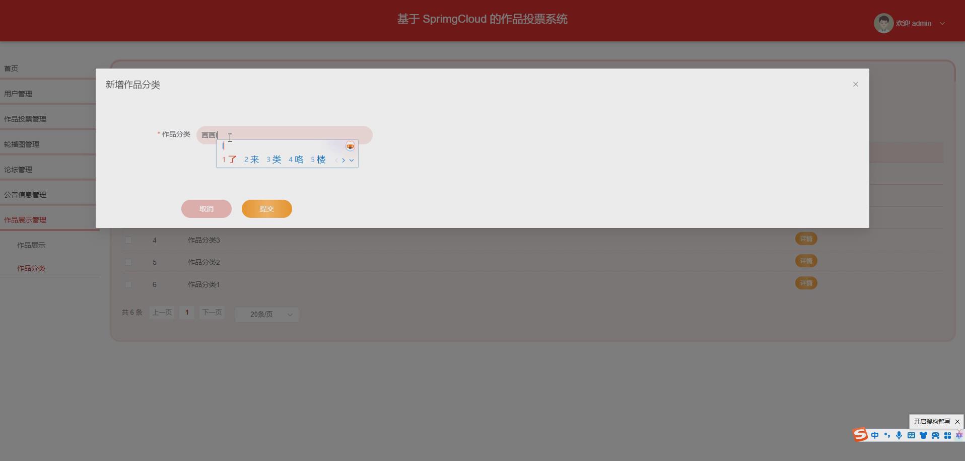965x461 pixels.
Task: Open the 作品分类 submenu item
Action: click(31, 268)
